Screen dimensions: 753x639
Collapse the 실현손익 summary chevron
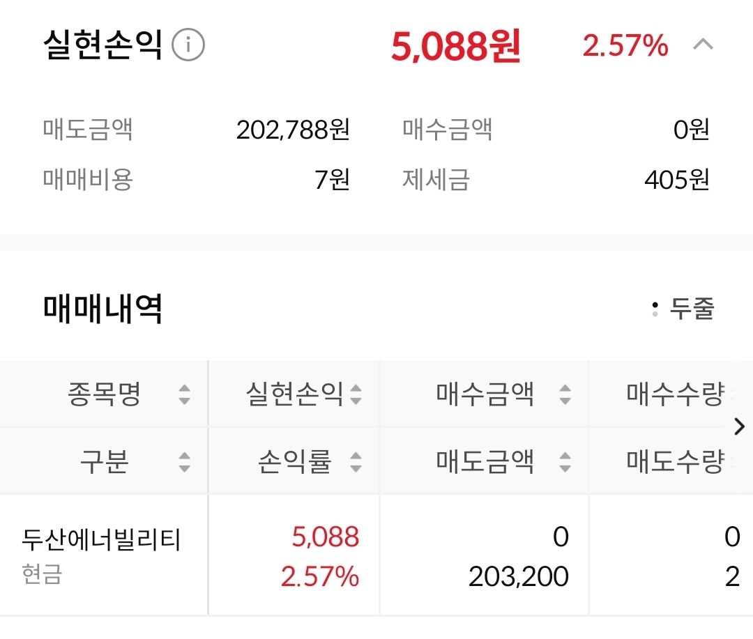(x=703, y=46)
